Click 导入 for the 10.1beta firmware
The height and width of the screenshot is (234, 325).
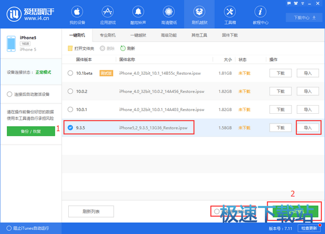[x=308, y=73]
